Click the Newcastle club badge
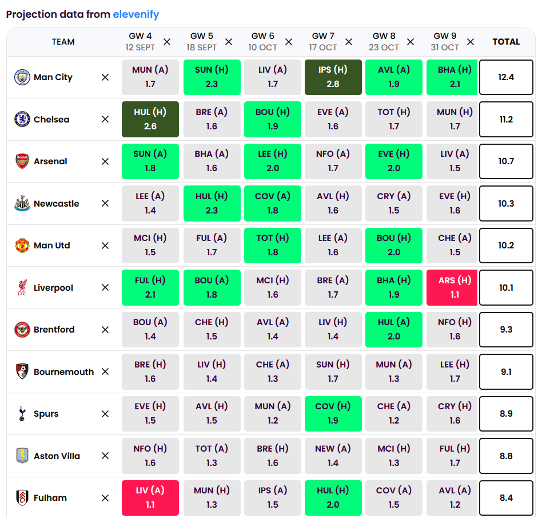 point(22,203)
